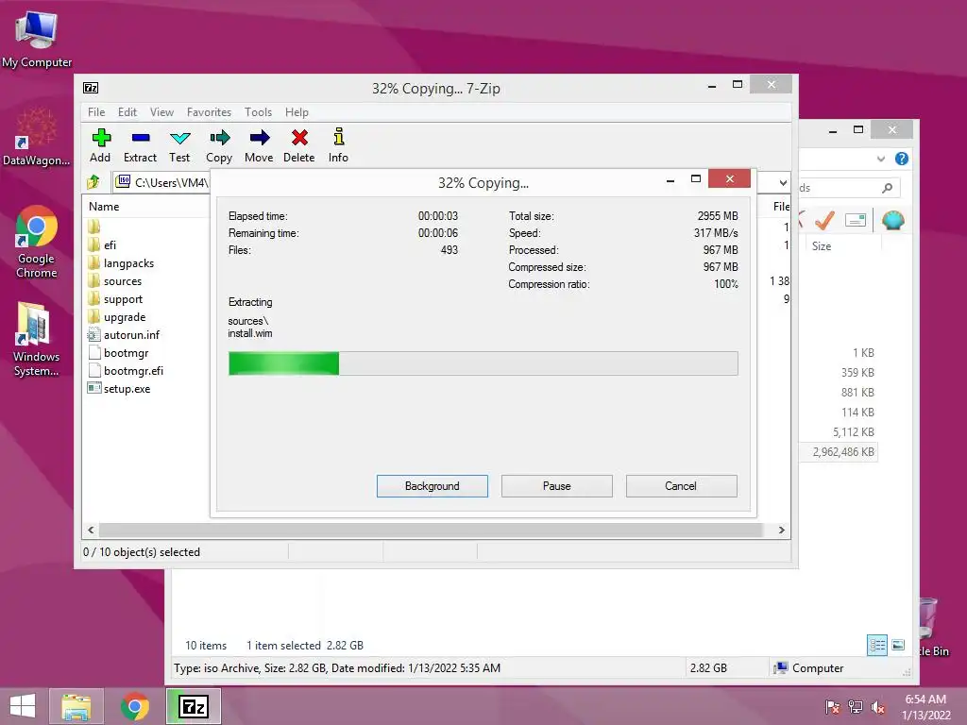
Task: Cancel the copying operation
Action: pos(682,486)
